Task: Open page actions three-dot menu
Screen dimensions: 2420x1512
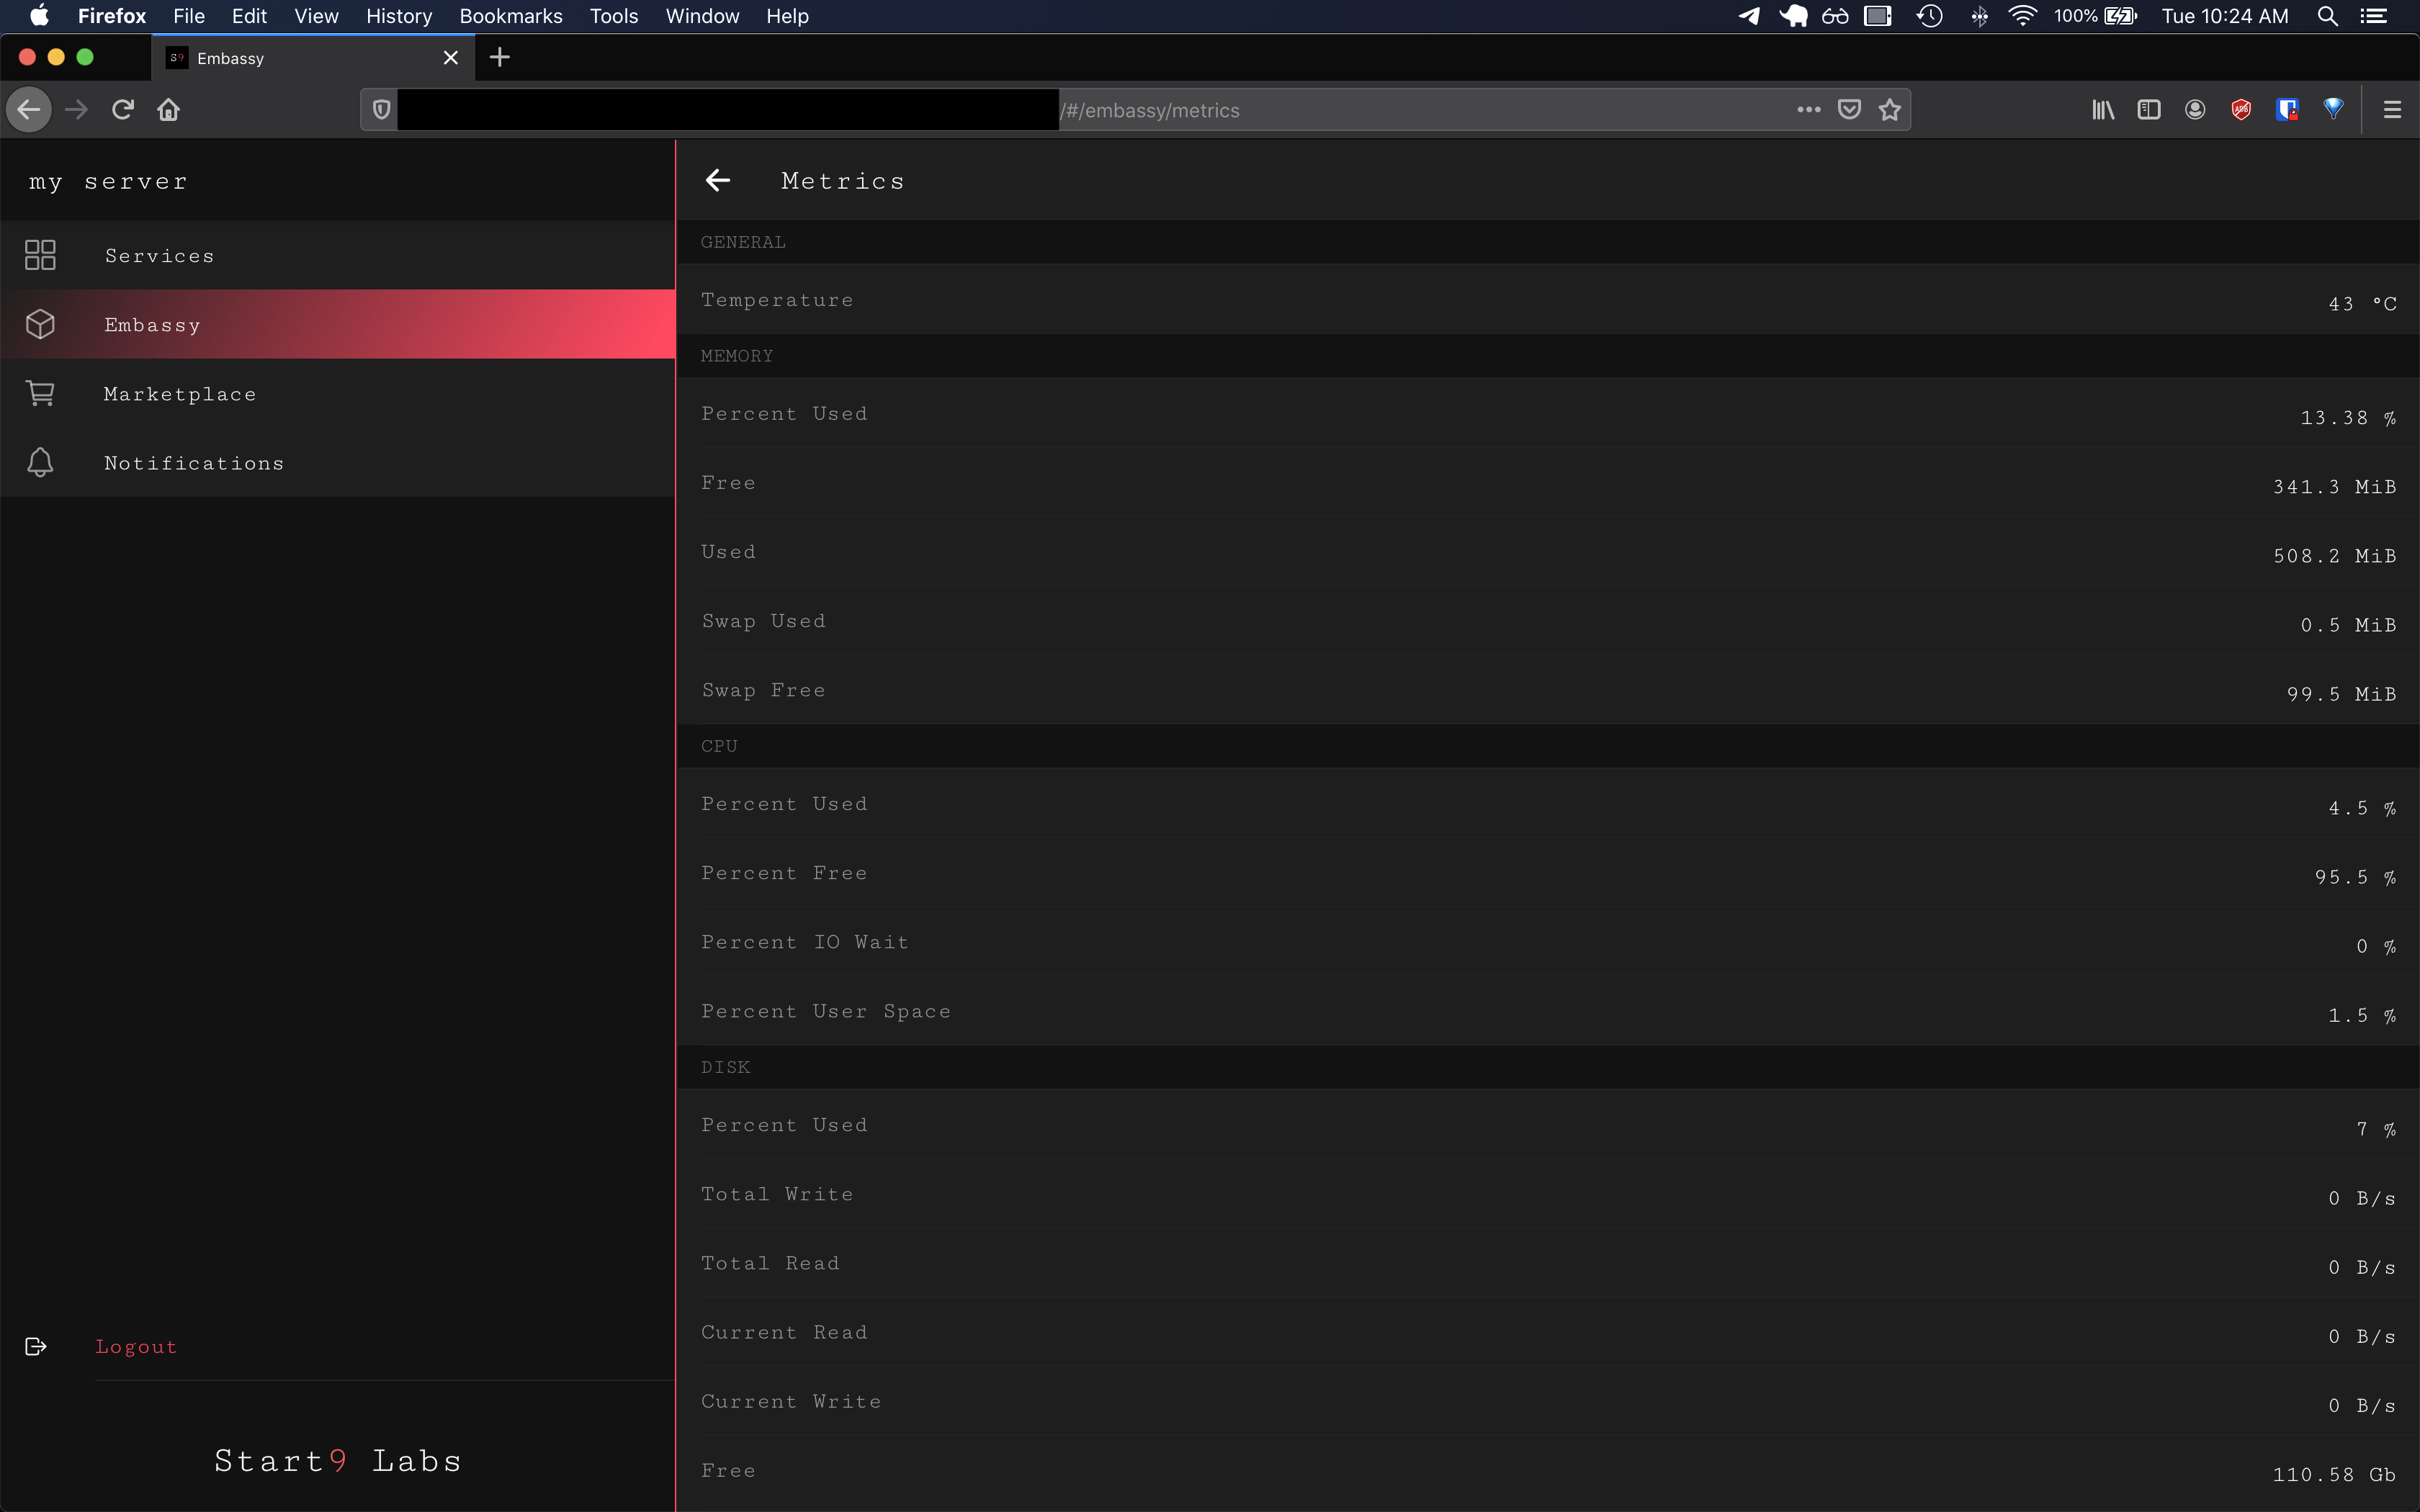Action: 1808,110
